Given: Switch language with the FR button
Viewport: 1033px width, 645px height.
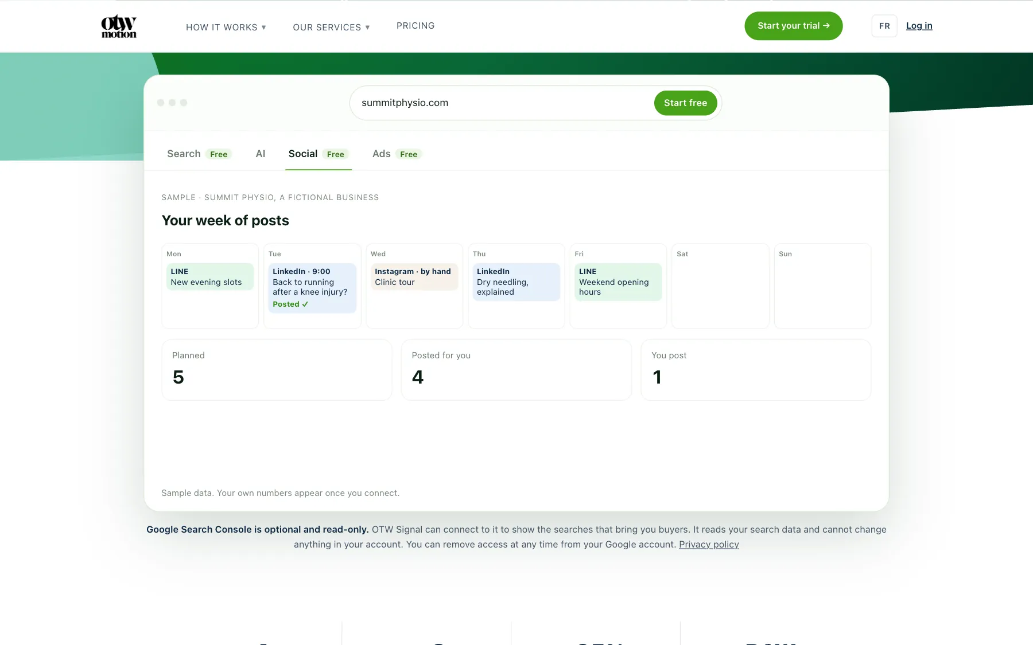Looking at the screenshot, I should tap(884, 26).
